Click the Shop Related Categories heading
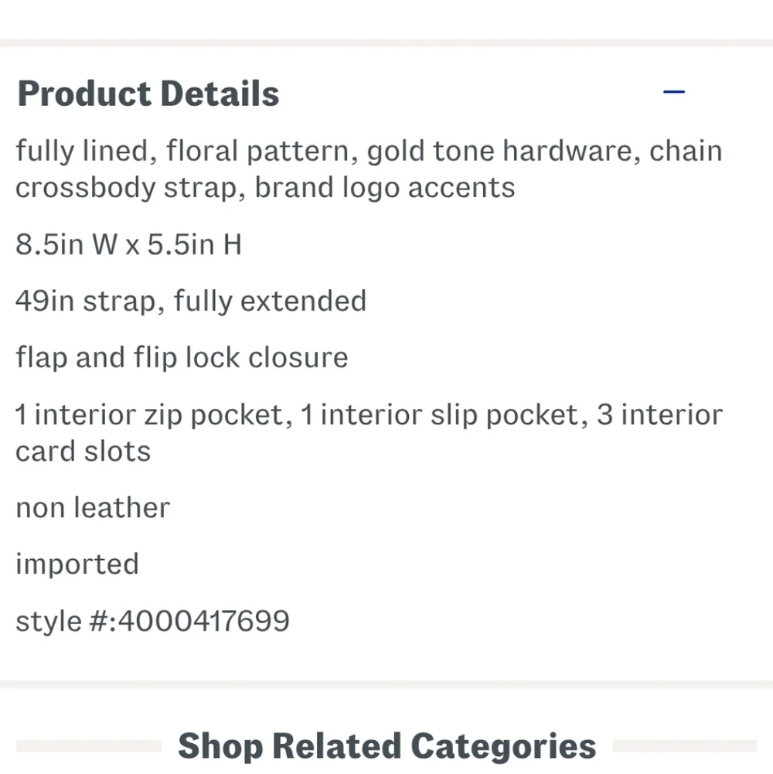Screen dimensions: 773x774 pos(386,746)
